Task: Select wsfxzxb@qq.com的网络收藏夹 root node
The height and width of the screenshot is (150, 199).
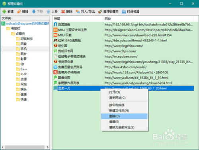Action: click(27, 23)
